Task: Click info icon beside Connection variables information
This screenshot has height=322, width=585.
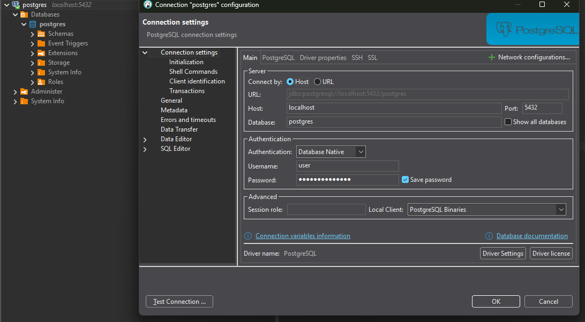Action: (x=248, y=236)
